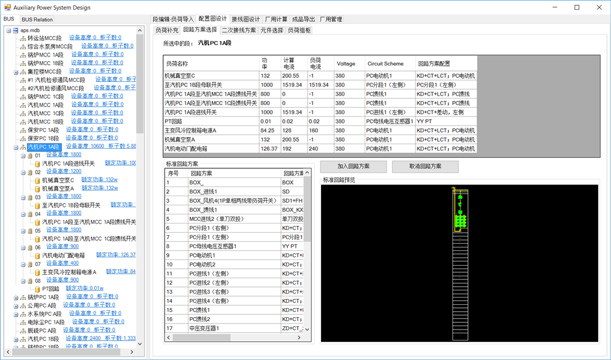Collapse the 汽机PC 1A段 tree node

click(x=16, y=147)
